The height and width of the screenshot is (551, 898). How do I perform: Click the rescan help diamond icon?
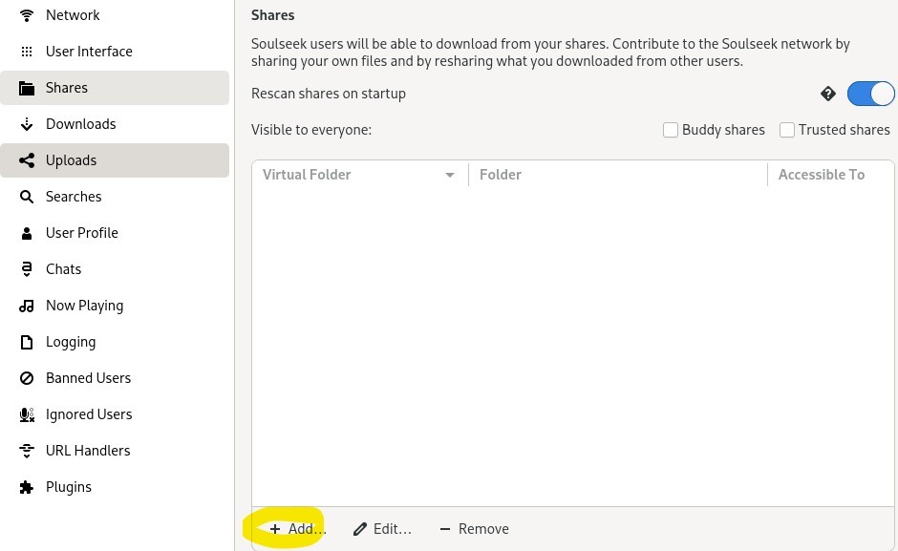point(828,94)
